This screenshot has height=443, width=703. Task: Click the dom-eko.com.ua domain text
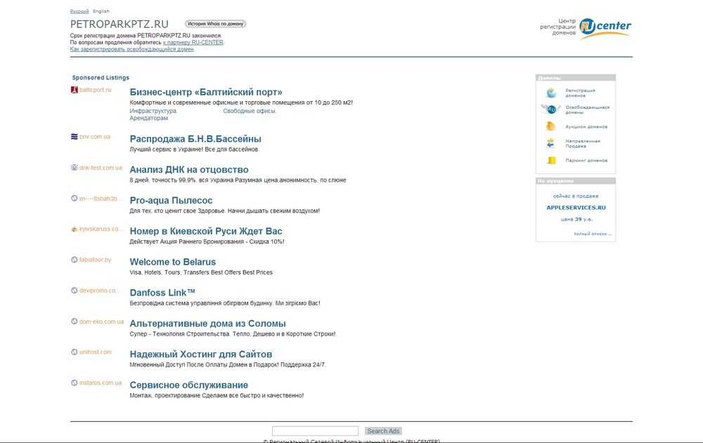(x=101, y=322)
